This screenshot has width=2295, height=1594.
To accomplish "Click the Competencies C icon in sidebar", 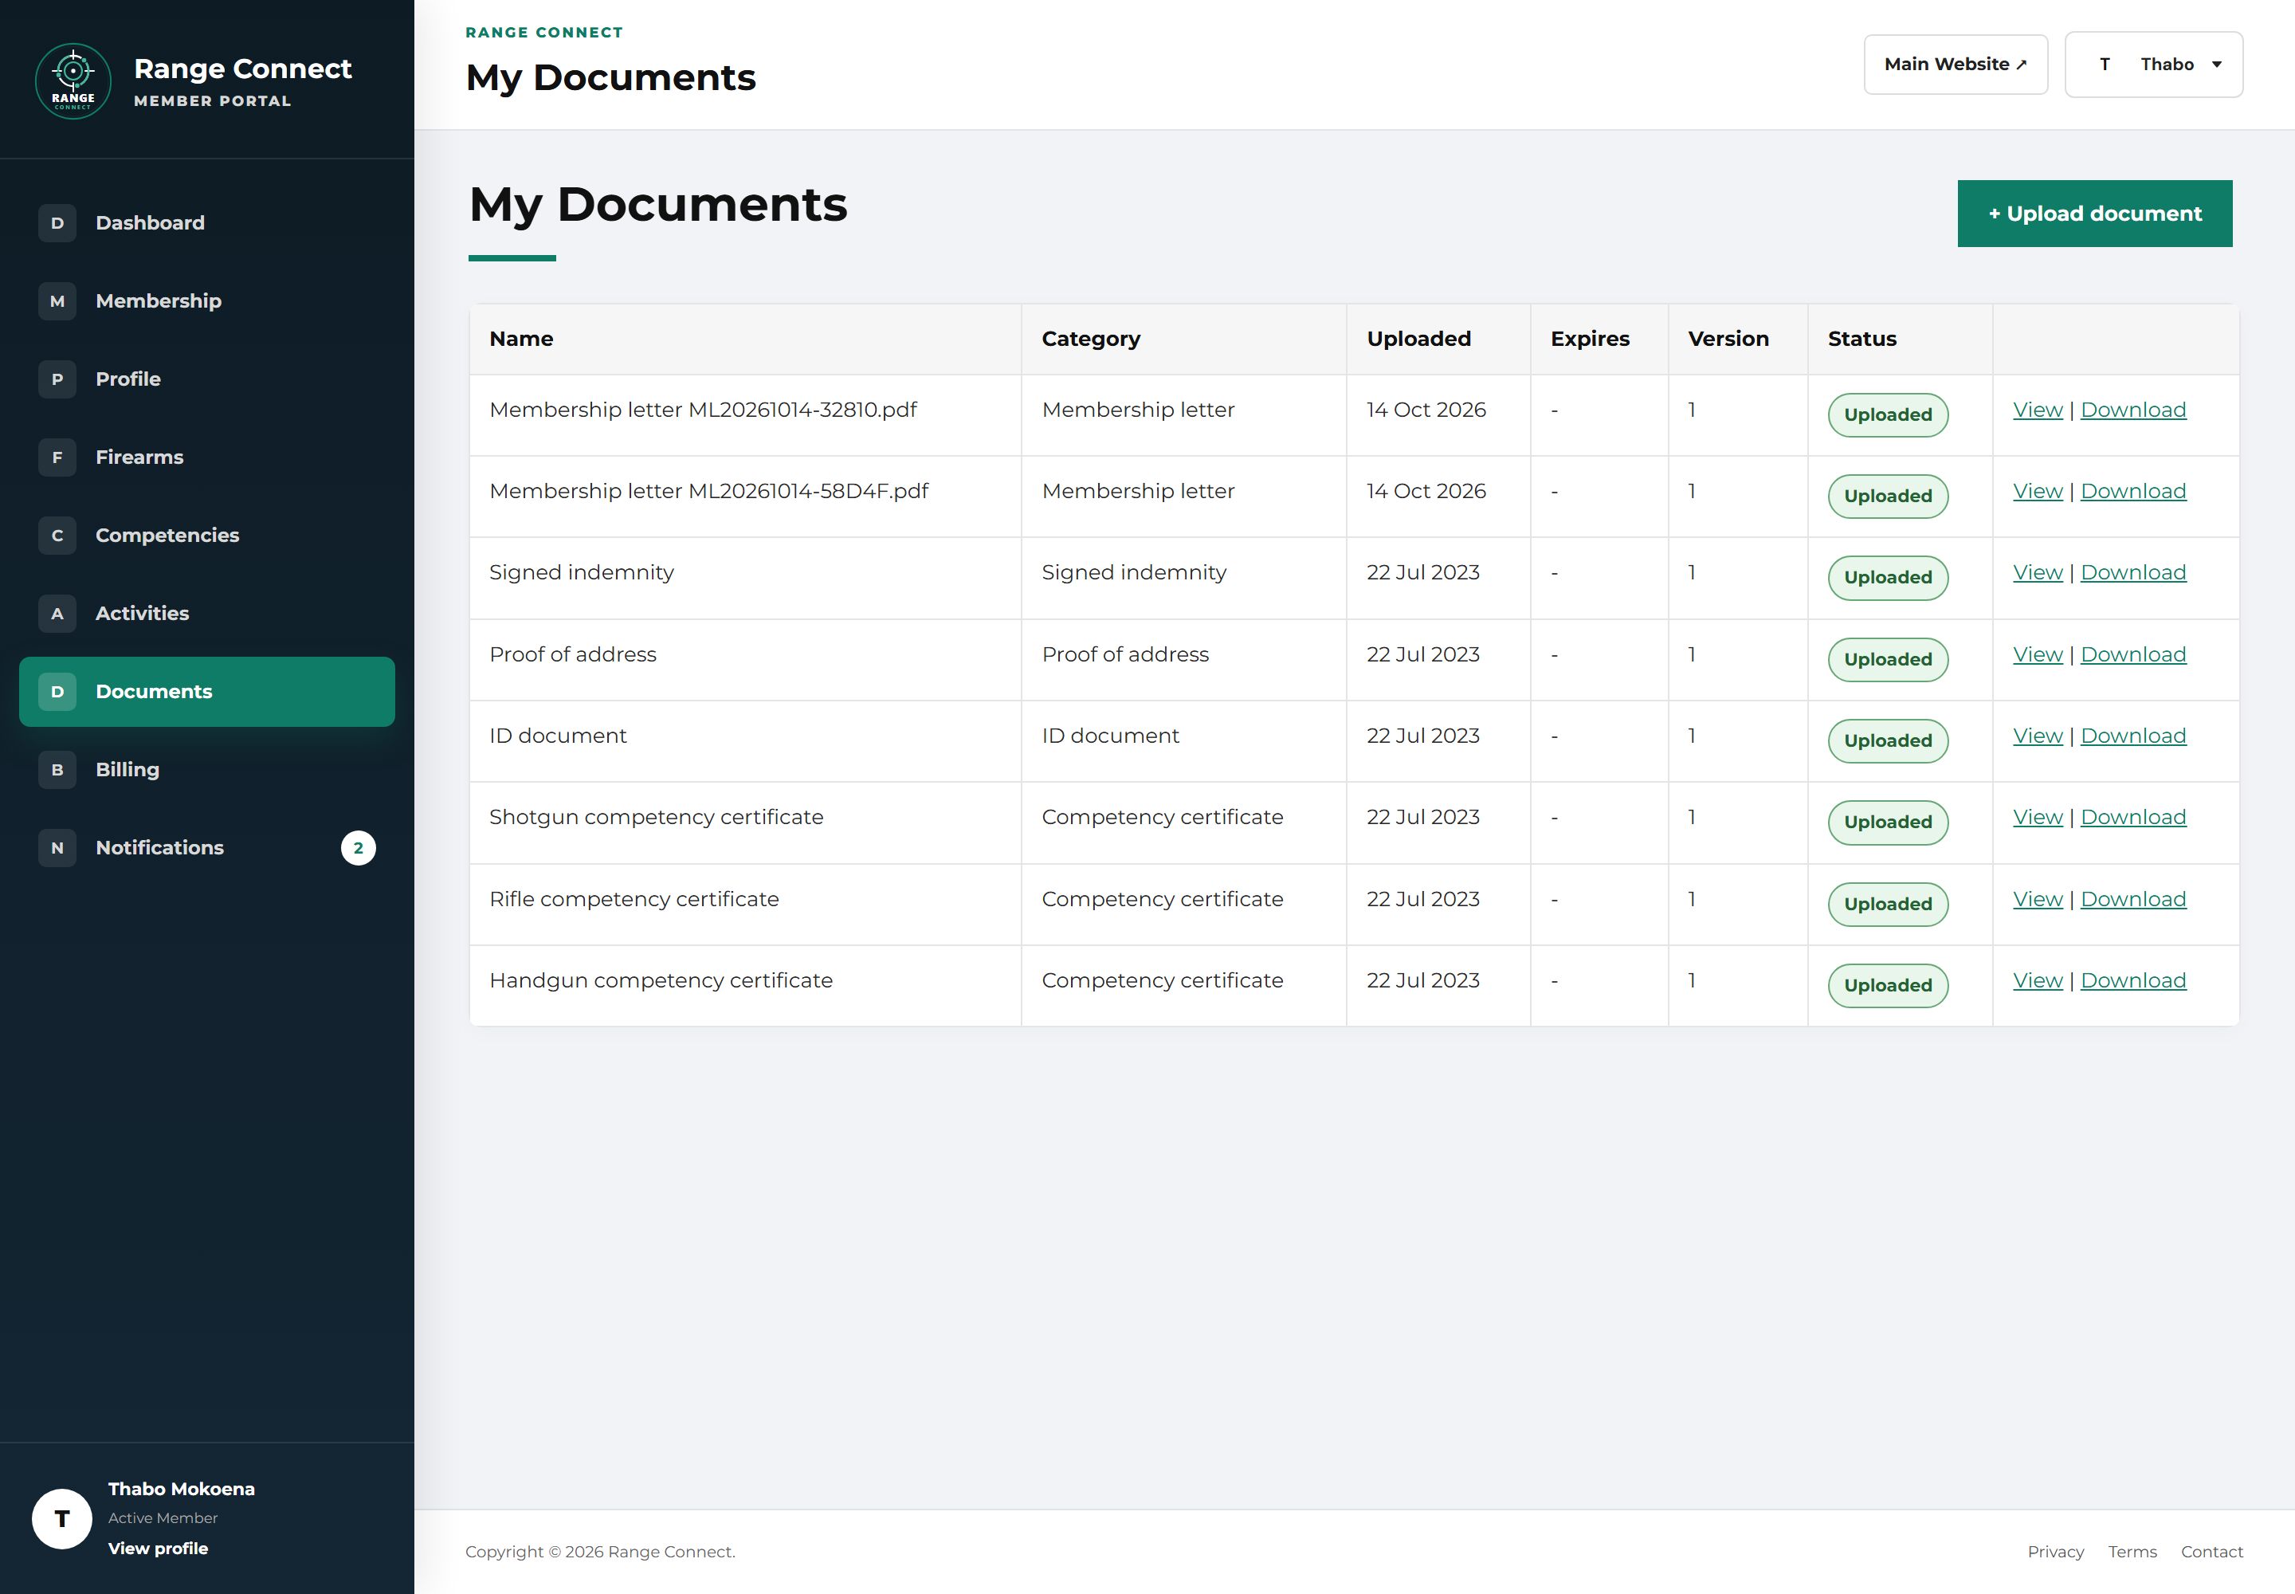I will tap(57, 536).
